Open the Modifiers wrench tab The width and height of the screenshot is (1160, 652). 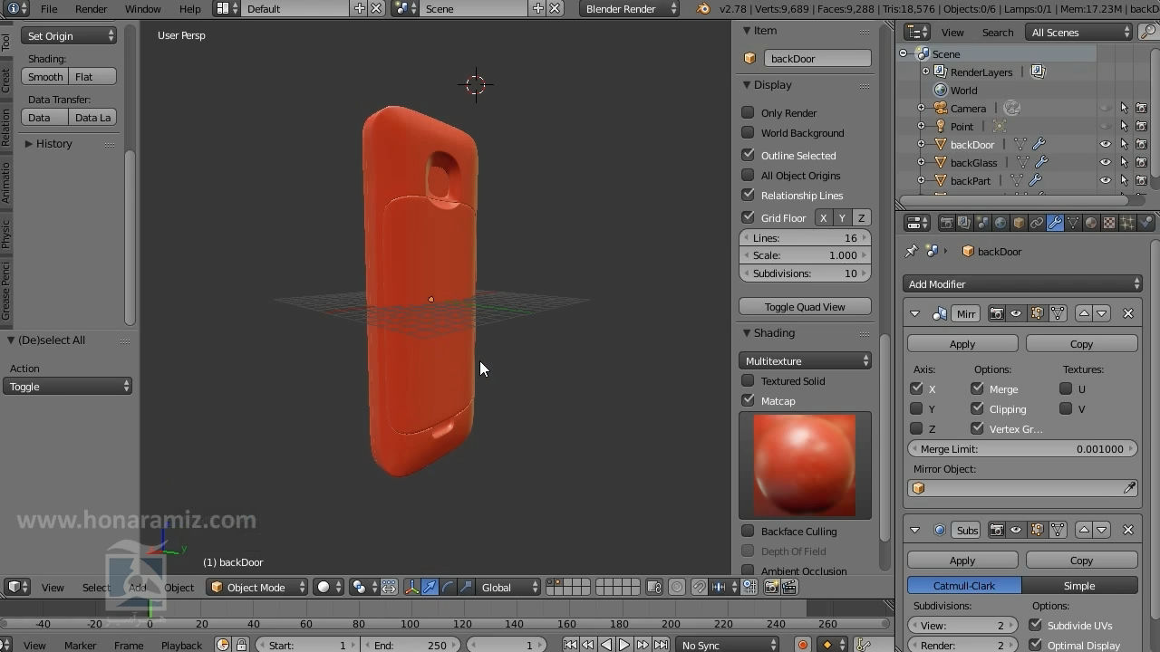[x=1055, y=223]
